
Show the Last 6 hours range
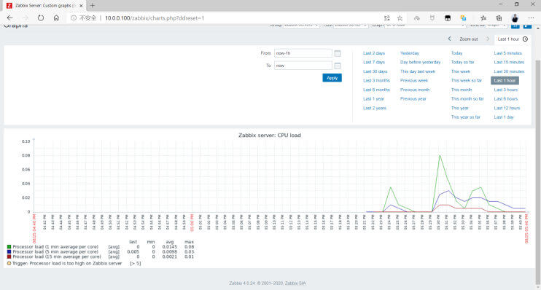506,99
